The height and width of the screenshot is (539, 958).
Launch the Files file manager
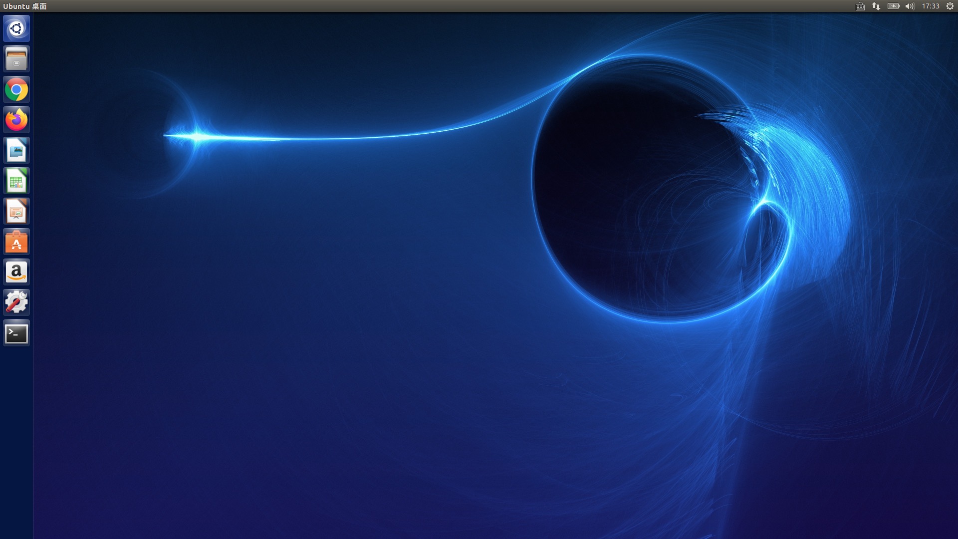tap(16, 59)
